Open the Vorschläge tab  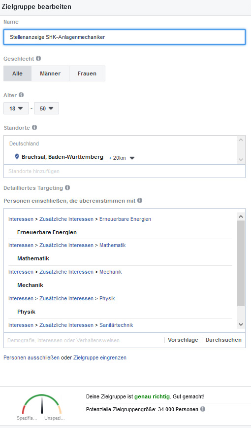(x=183, y=340)
